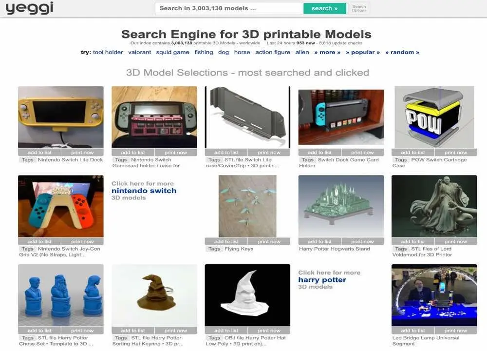Click the yeggi logo
Viewport: 487px width, 351px height.
(30, 8)
